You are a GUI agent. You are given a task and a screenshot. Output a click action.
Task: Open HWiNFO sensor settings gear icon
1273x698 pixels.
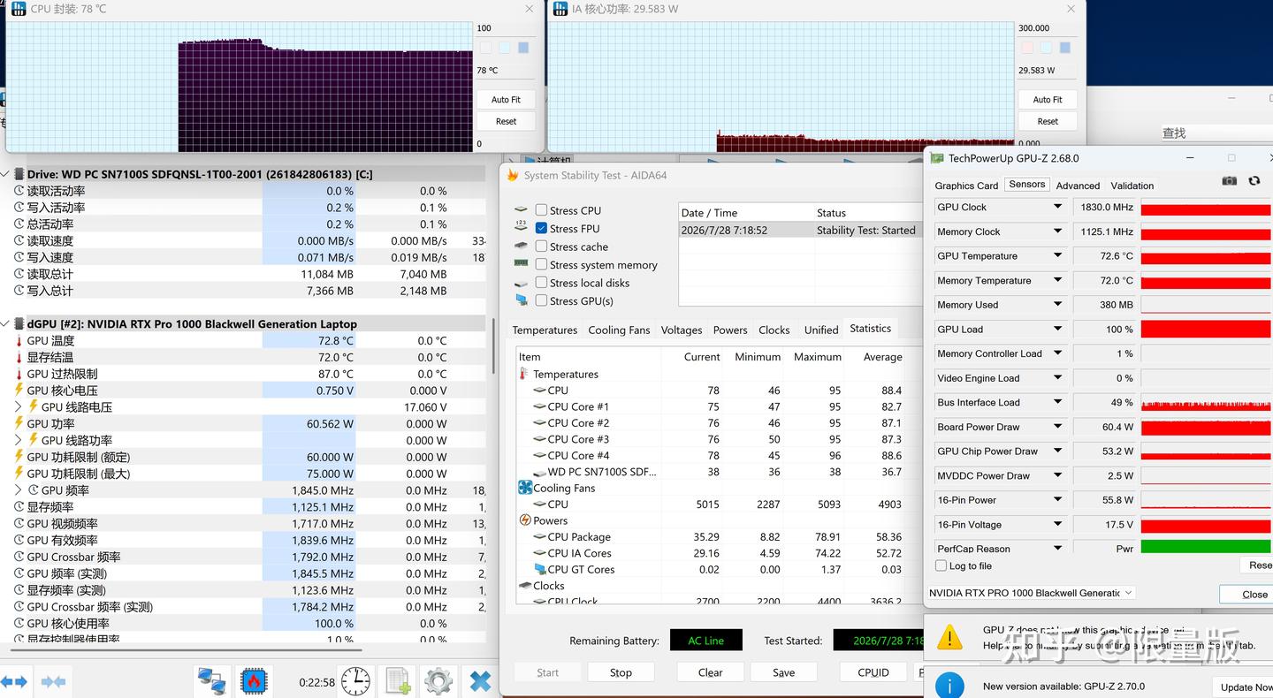pos(438,681)
